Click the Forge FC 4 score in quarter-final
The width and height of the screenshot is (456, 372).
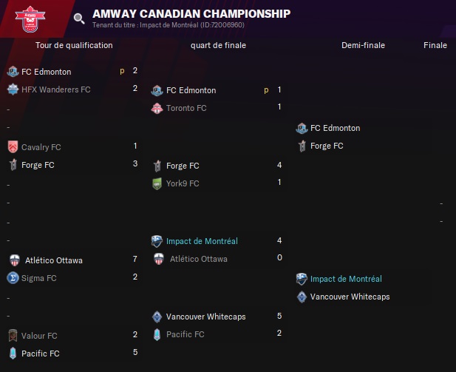(x=279, y=165)
